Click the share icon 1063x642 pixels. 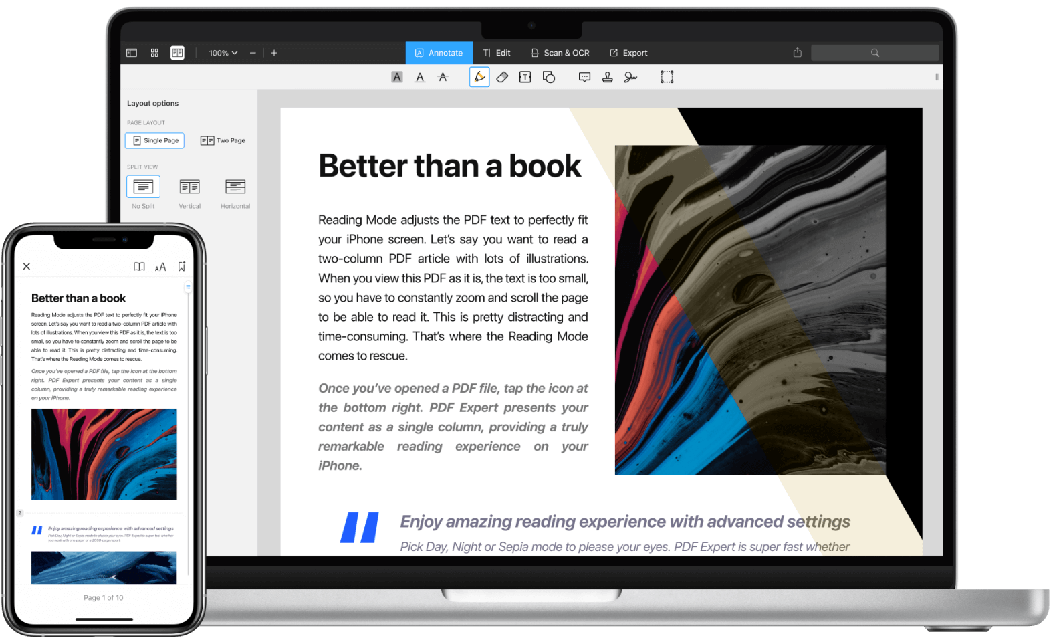(798, 52)
